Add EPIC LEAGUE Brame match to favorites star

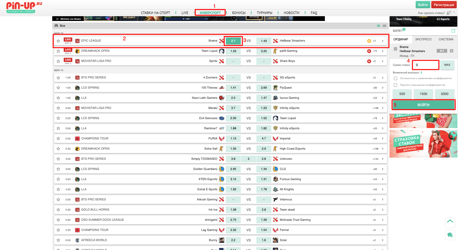(58, 41)
